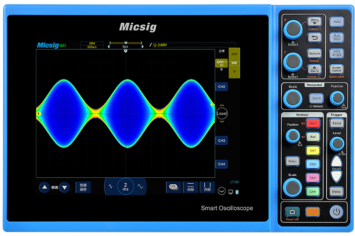Tap the expand waveform icon right of 2 ms

click(x=140, y=186)
